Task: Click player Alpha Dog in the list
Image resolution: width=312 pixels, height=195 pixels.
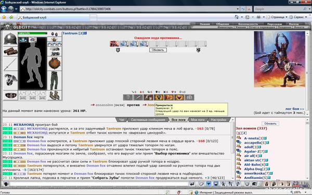Action: [x=253, y=169]
